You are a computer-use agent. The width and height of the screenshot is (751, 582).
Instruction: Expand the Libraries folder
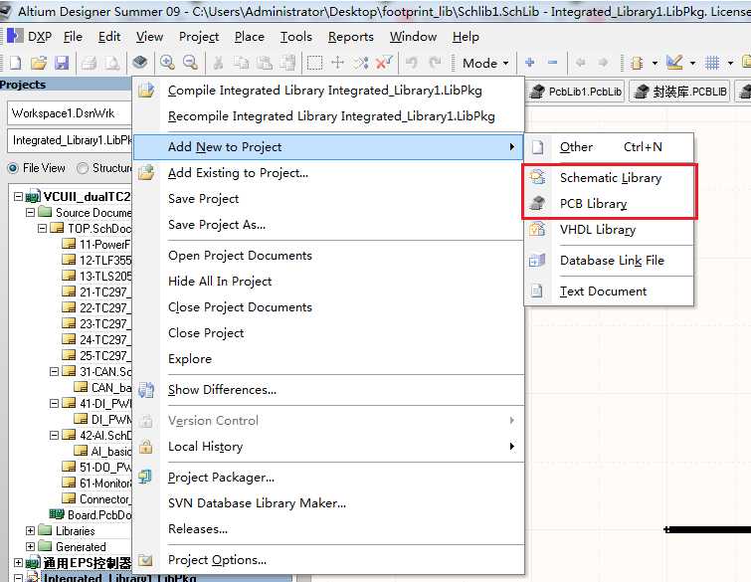click(30, 530)
